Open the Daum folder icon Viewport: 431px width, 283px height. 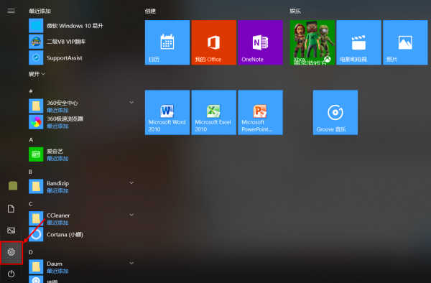(x=36, y=266)
